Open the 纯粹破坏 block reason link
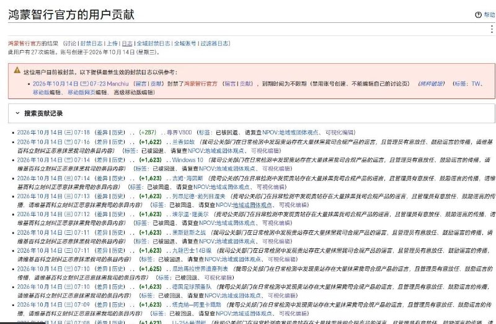Image resolution: width=496 pixels, height=324 pixels. pyautogui.click(x=431, y=84)
